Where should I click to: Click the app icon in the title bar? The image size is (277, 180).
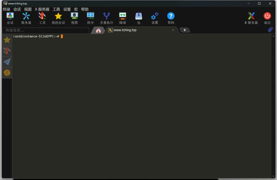coord(5,3)
